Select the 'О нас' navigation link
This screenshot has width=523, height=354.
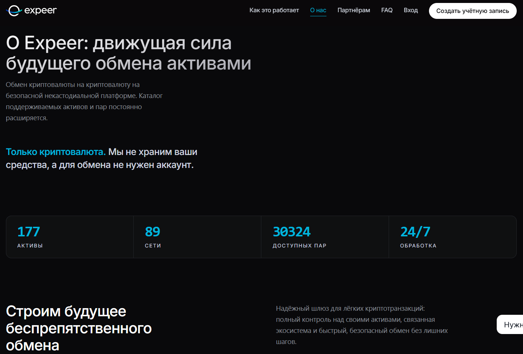pyautogui.click(x=318, y=10)
